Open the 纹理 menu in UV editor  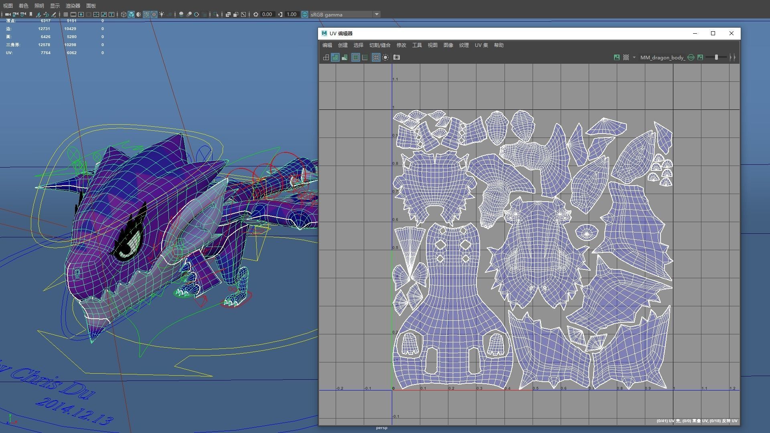[x=464, y=45]
